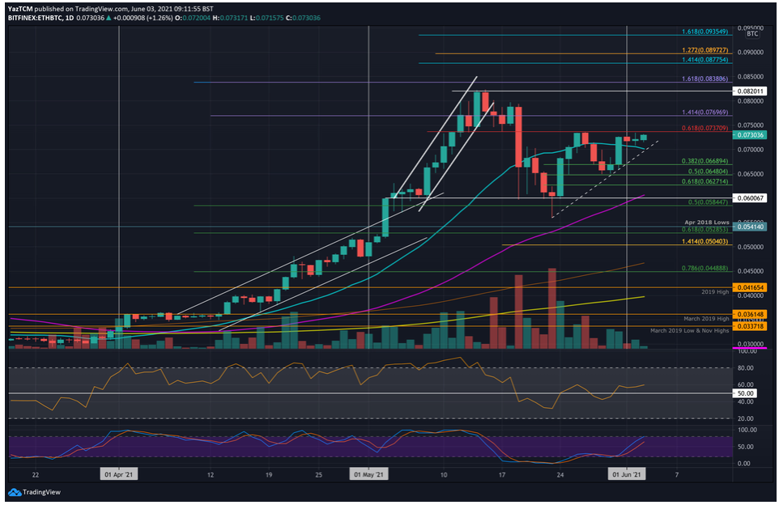Click the 19 date label on time axis

269,475
